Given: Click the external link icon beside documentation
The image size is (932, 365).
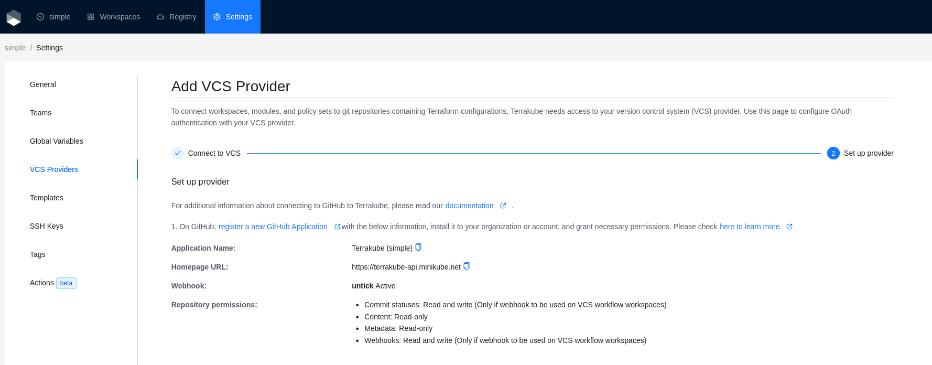Looking at the screenshot, I should 503,206.
